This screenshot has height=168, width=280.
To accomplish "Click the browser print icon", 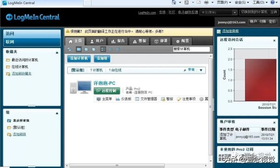I will (x=206, y=2).
